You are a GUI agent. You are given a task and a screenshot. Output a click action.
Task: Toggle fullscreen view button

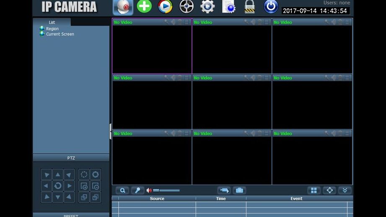(329, 191)
